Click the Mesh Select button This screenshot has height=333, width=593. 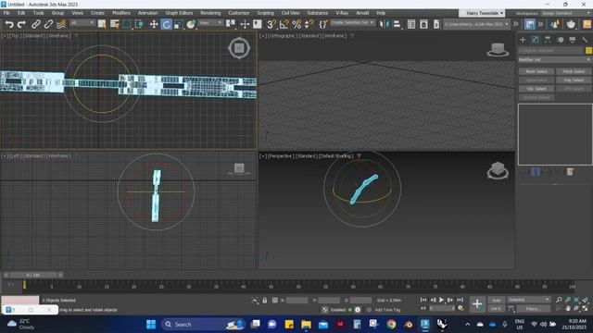pyautogui.click(x=536, y=71)
